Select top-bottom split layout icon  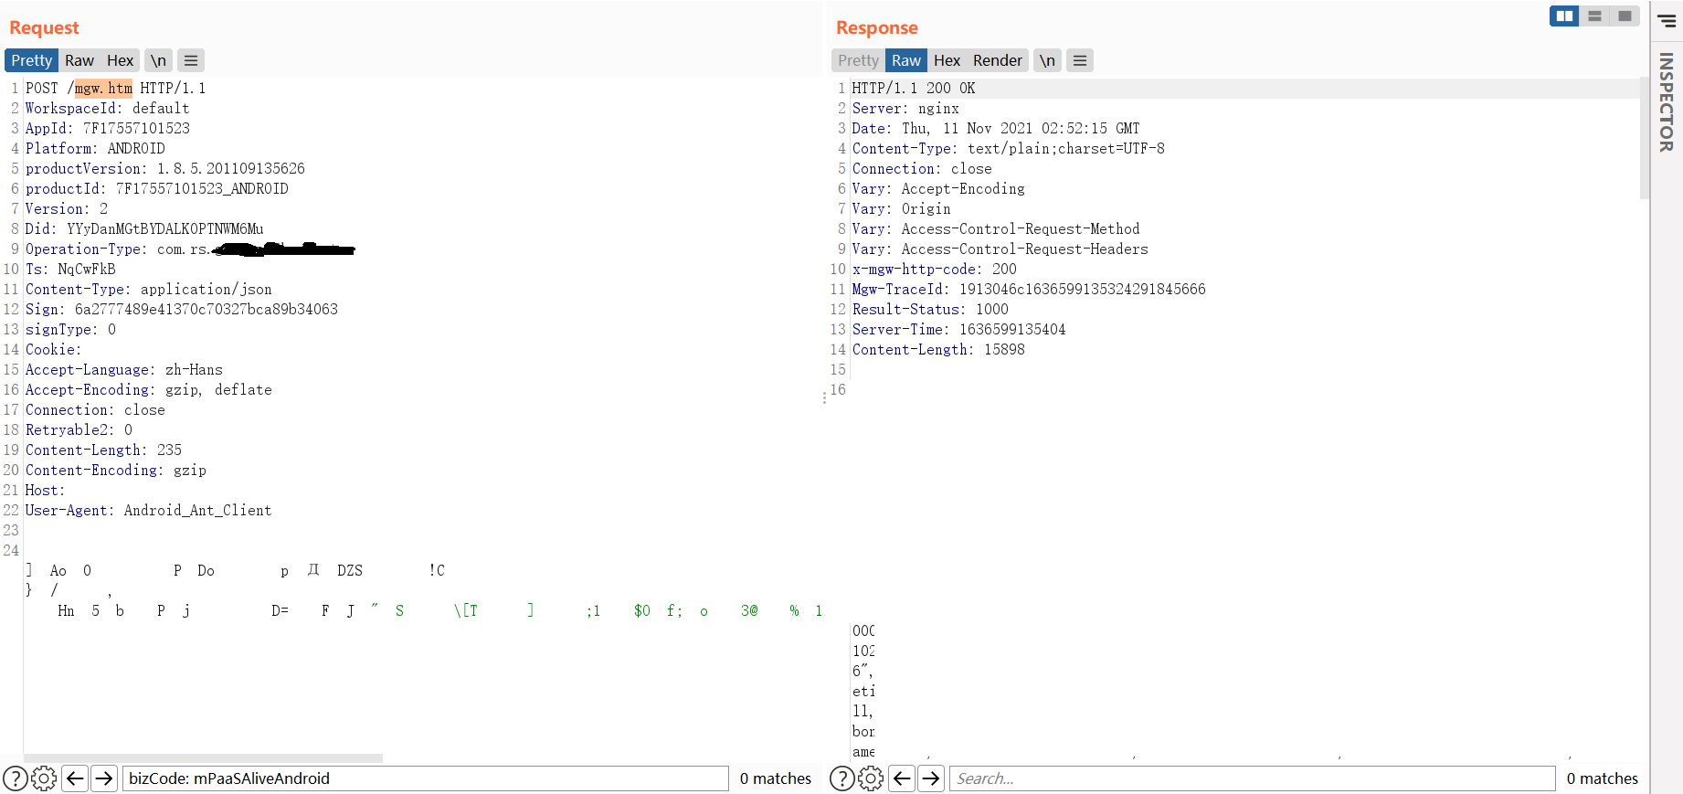(1594, 16)
